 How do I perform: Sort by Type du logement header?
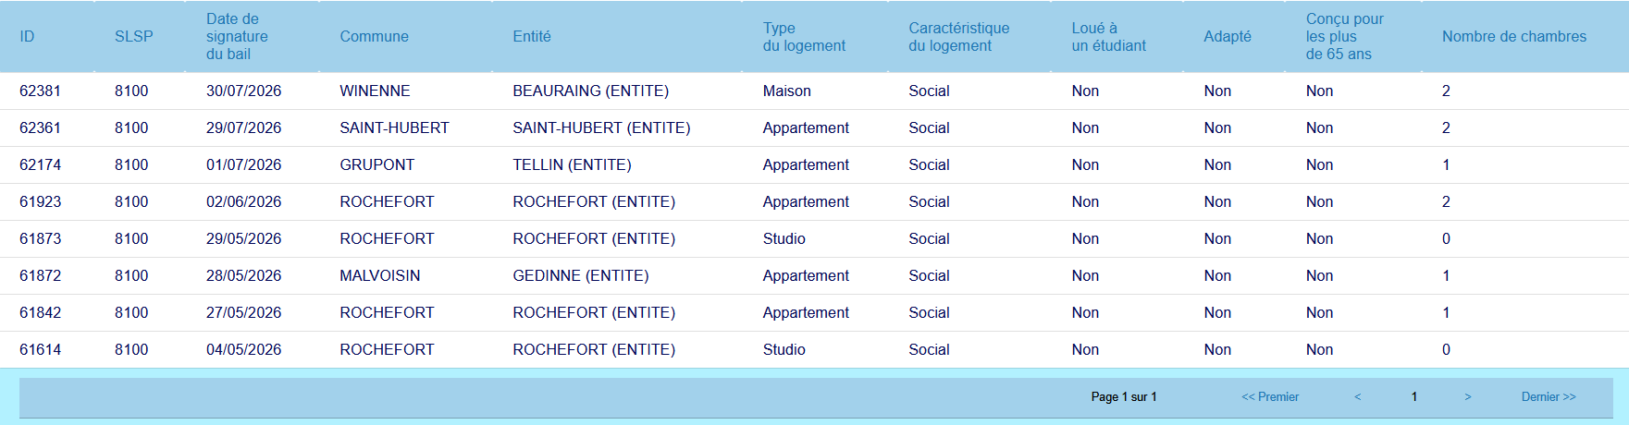coord(804,37)
